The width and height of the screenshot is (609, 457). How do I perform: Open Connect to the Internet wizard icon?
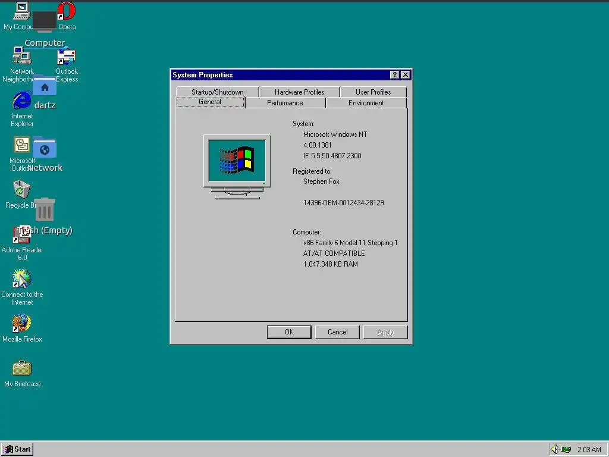pos(21,279)
